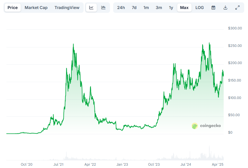The height and width of the screenshot is (168, 248).
Task: Expand the chart to fullscreen
Action: [x=237, y=8]
